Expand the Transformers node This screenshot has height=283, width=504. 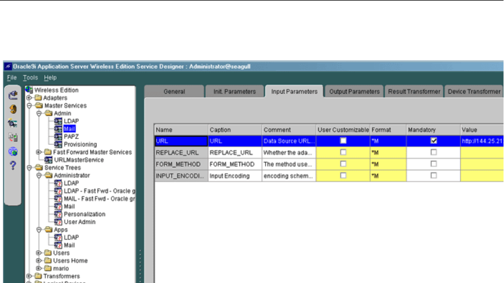coord(29,276)
